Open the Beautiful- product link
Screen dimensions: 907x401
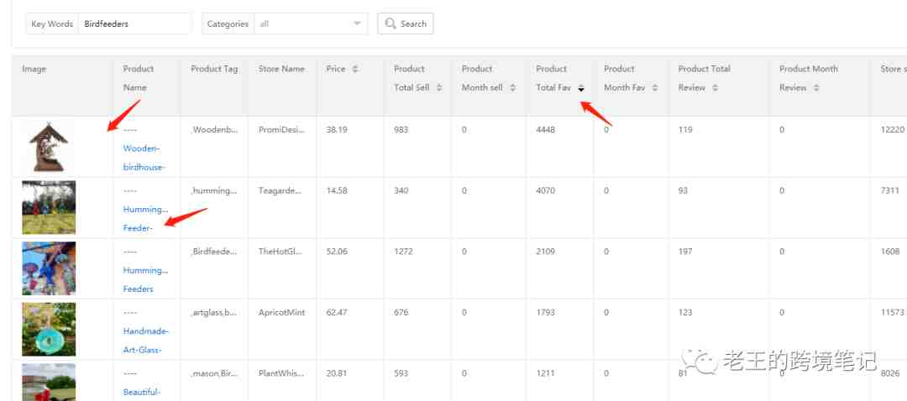(141, 392)
